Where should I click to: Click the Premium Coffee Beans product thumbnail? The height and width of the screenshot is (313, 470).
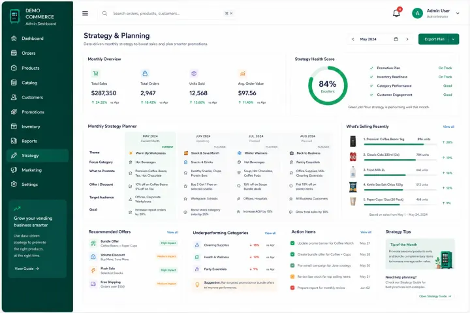point(353,141)
